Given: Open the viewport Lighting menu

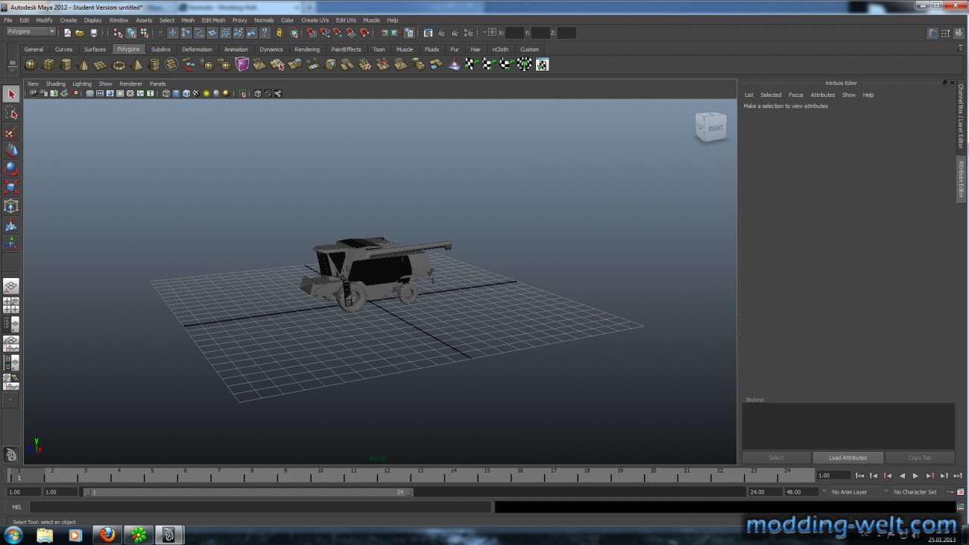Looking at the screenshot, I should click(x=82, y=84).
